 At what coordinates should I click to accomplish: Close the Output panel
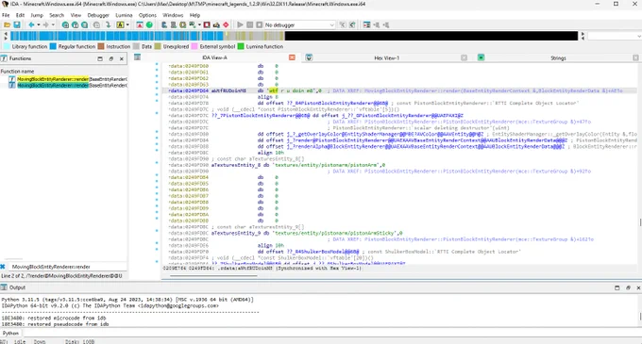tap(638, 287)
